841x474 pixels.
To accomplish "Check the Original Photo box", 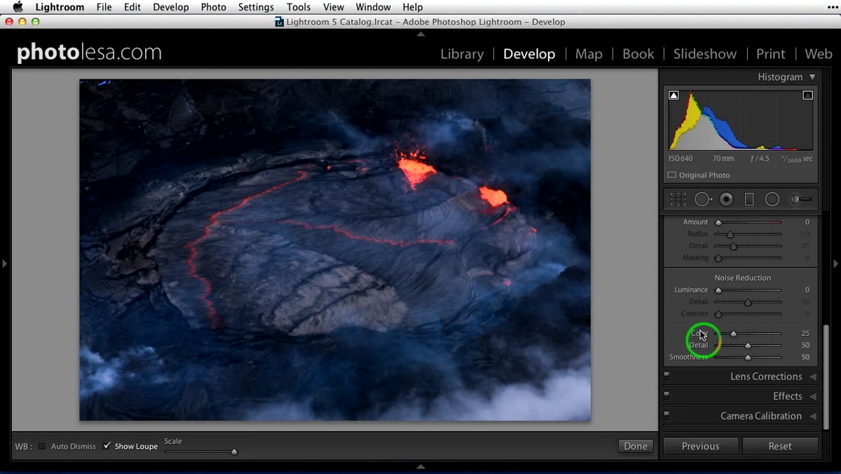I will point(672,175).
